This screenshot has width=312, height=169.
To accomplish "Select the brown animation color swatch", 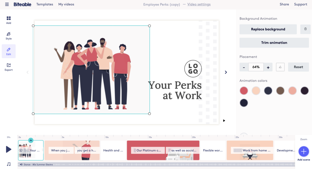I will coord(280,91).
